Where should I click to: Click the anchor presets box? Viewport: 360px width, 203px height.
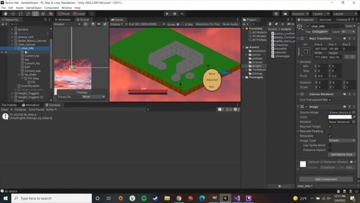coord(305,51)
